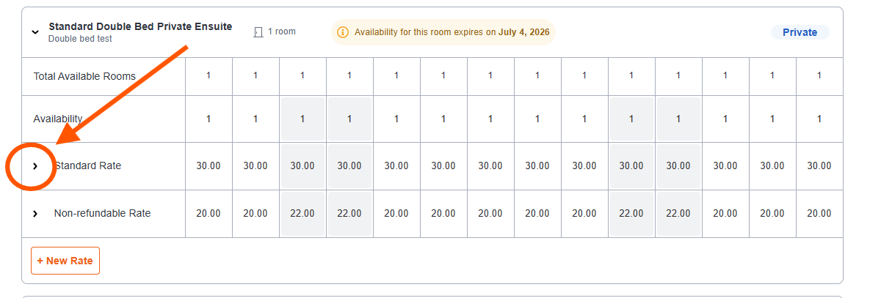The image size is (870, 298).
Task: Click the Standard Rate label
Action: 87,165
